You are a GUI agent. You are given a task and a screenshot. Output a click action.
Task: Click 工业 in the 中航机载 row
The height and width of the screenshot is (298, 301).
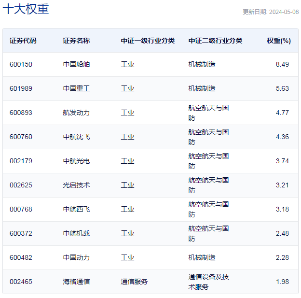coord(127,233)
